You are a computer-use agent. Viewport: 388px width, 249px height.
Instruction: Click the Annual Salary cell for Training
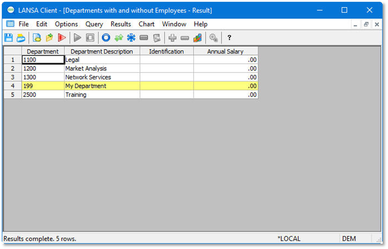225,95
